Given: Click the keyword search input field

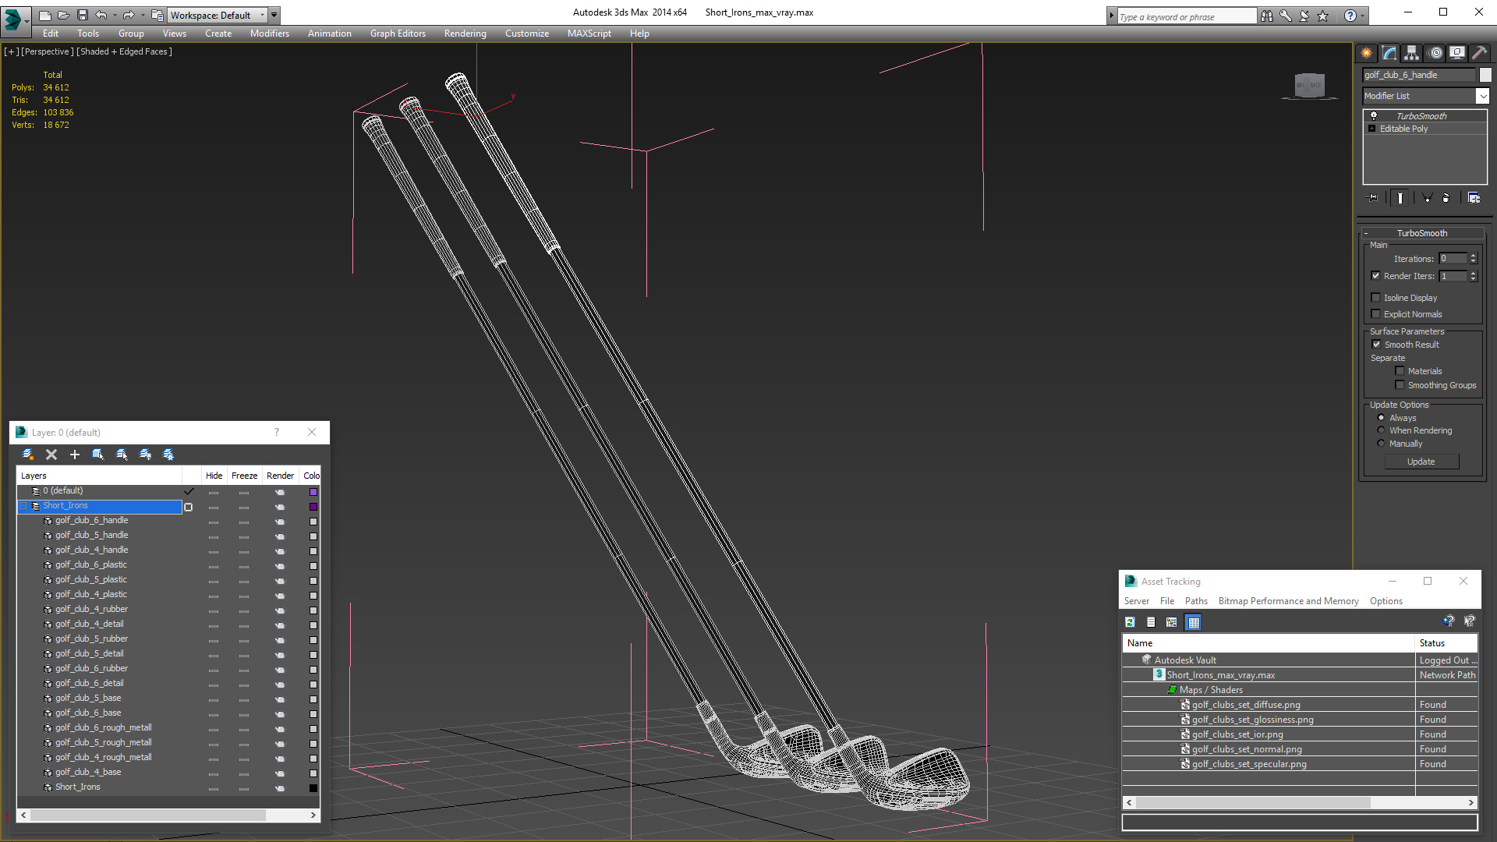Looking at the screenshot, I should click(1185, 16).
